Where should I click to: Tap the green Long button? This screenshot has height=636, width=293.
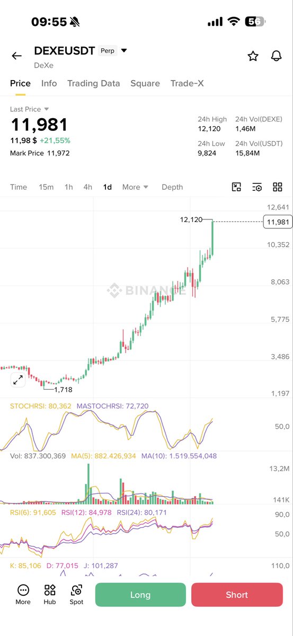tap(140, 595)
